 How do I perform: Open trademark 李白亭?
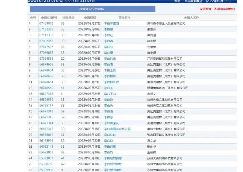point(109,117)
